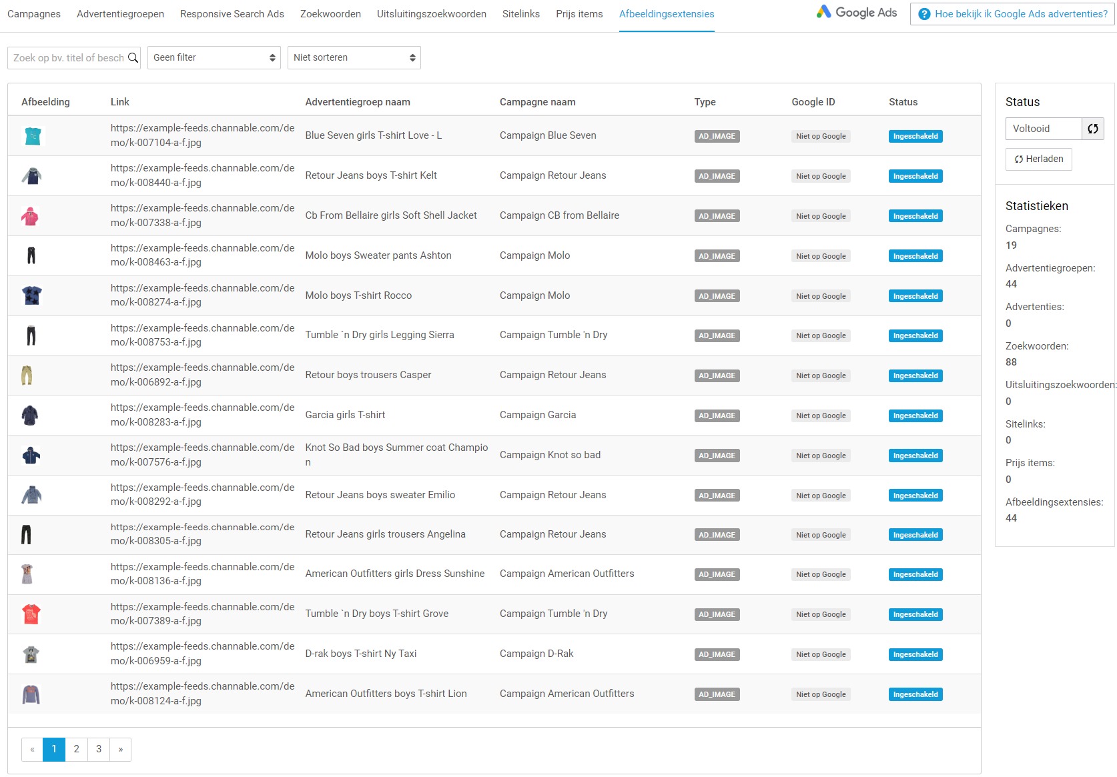Click the Campagne naam column header

coord(538,102)
